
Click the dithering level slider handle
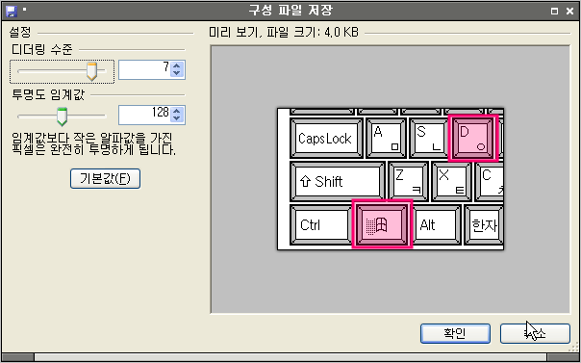click(91, 71)
